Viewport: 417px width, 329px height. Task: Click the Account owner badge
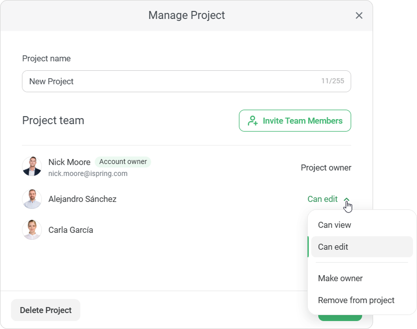tap(123, 162)
